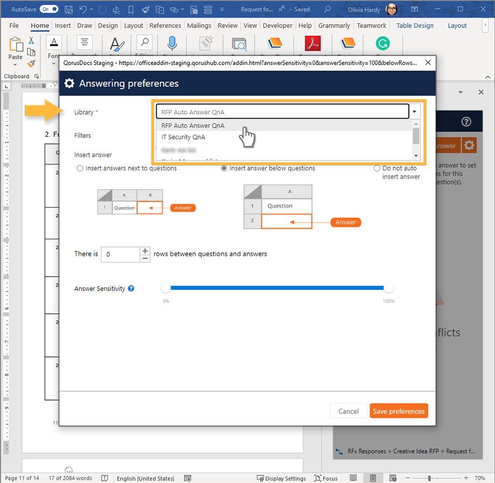Open the Paragraph group icon
The height and width of the screenshot is (483, 495).
click(x=85, y=43)
